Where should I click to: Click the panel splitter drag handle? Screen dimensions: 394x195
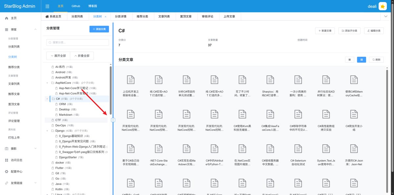(113, 120)
